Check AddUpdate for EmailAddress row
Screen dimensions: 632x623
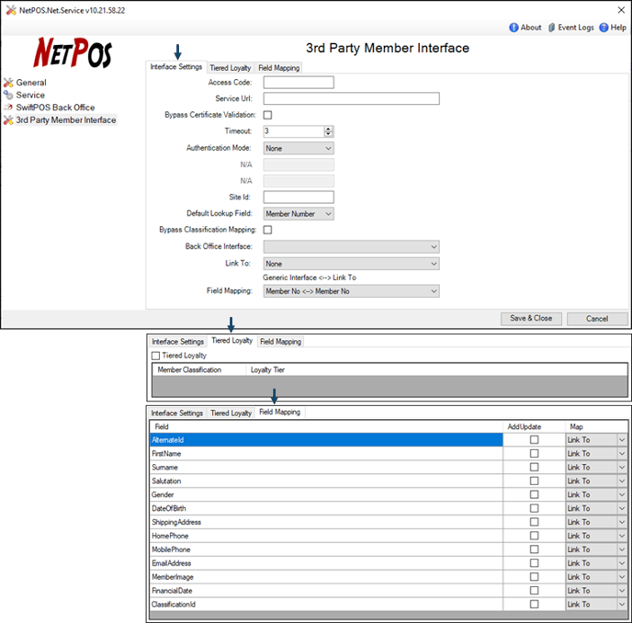click(534, 563)
